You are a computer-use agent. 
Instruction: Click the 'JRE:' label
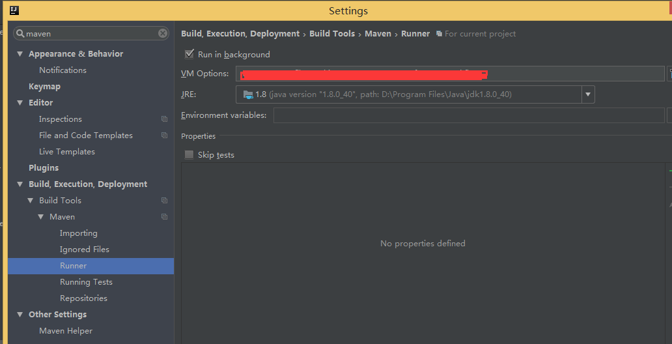[x=189, y=94]
